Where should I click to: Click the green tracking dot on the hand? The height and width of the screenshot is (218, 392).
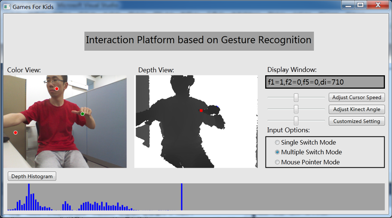click(82, 114)
